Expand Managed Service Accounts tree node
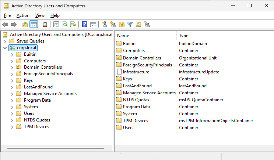This screenshot has height=160, width=274. (12, 94)
